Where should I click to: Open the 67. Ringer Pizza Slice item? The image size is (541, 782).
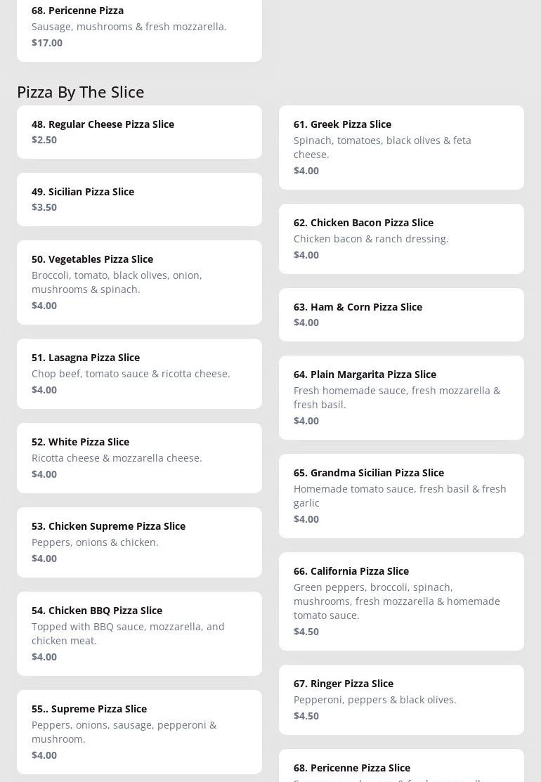point(401,699)
